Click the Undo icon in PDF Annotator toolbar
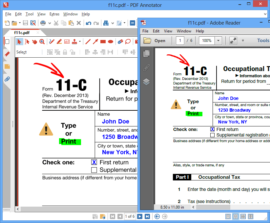 [88, 23]
